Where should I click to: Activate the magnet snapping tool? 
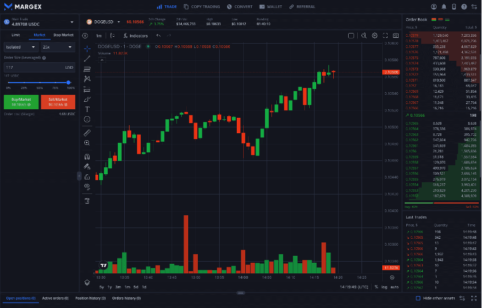tap(87, 157)
